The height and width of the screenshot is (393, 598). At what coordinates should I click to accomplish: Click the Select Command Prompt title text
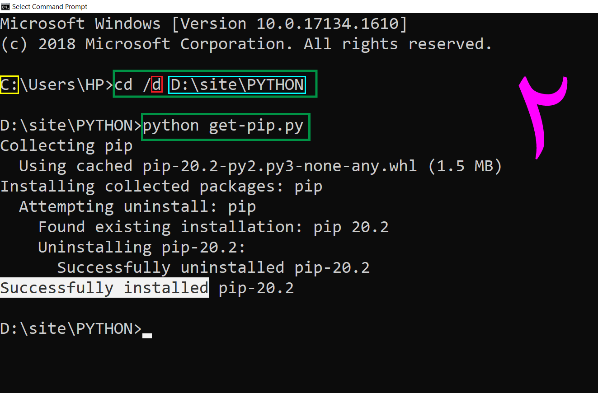50,6
